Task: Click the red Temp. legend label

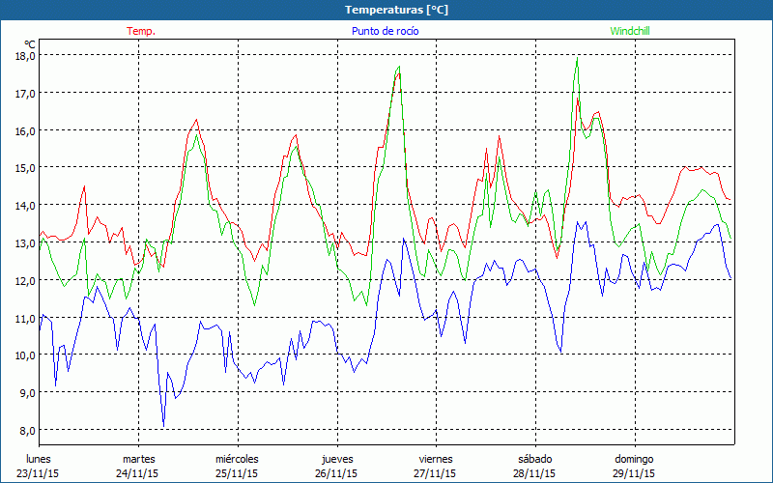Action: click(x=141, y=31)
